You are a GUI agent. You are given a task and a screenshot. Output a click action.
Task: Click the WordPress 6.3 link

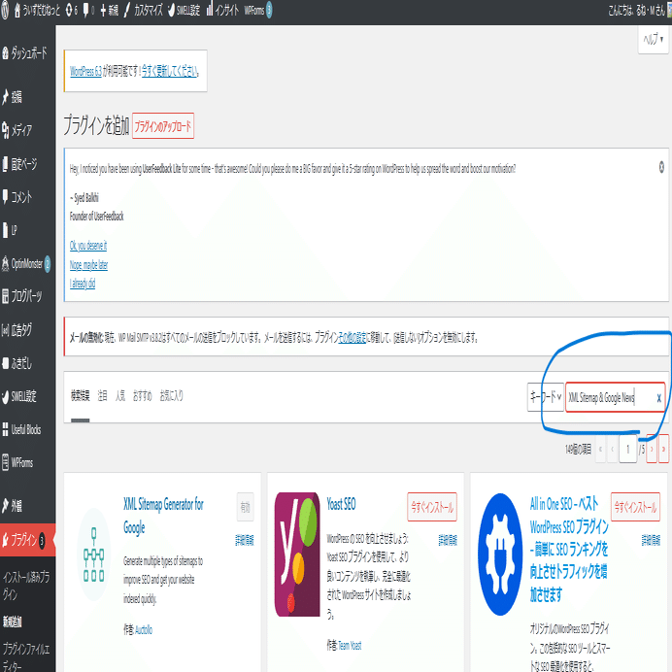click(85, 71)
